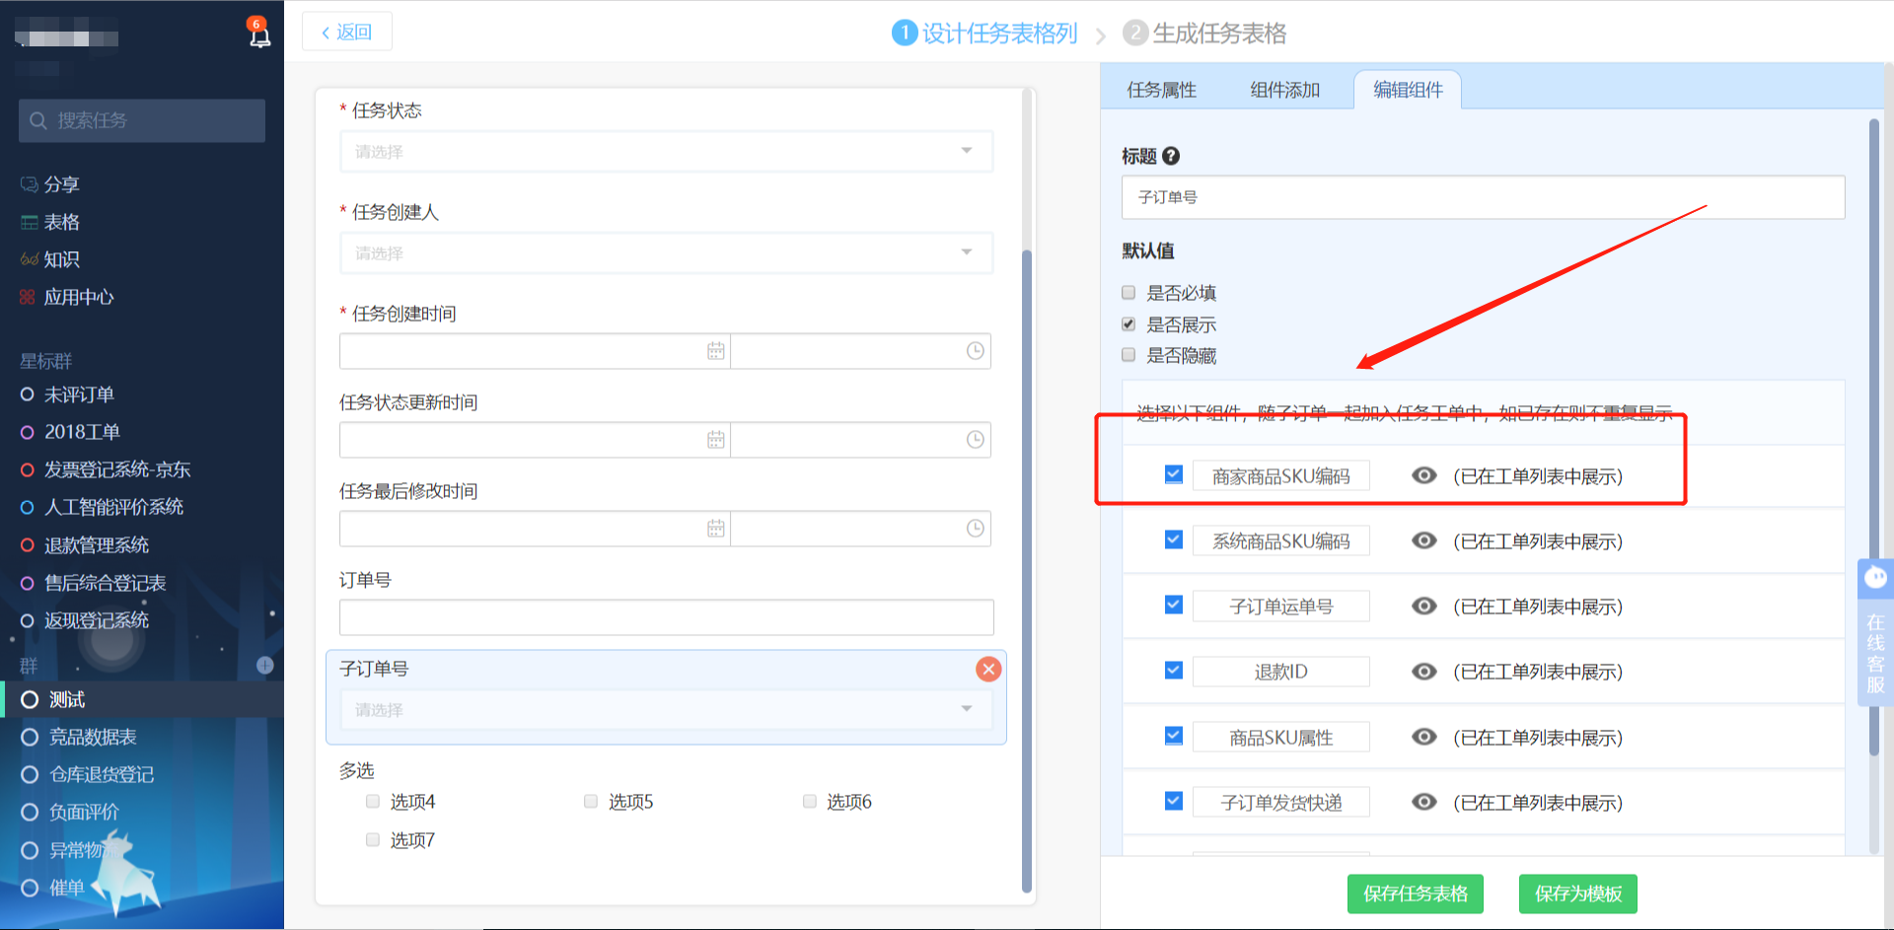
Task: Switch to the 组件添加 tab
Action: tap(1284, 90)
